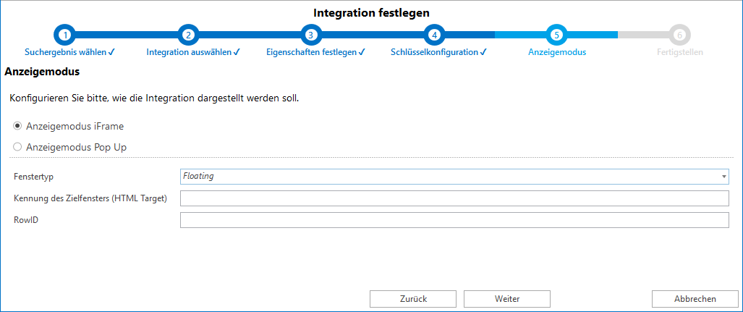743x312 pixels.
Task: Click step 1 circle in wizard
Action: [x=64, y=34]
